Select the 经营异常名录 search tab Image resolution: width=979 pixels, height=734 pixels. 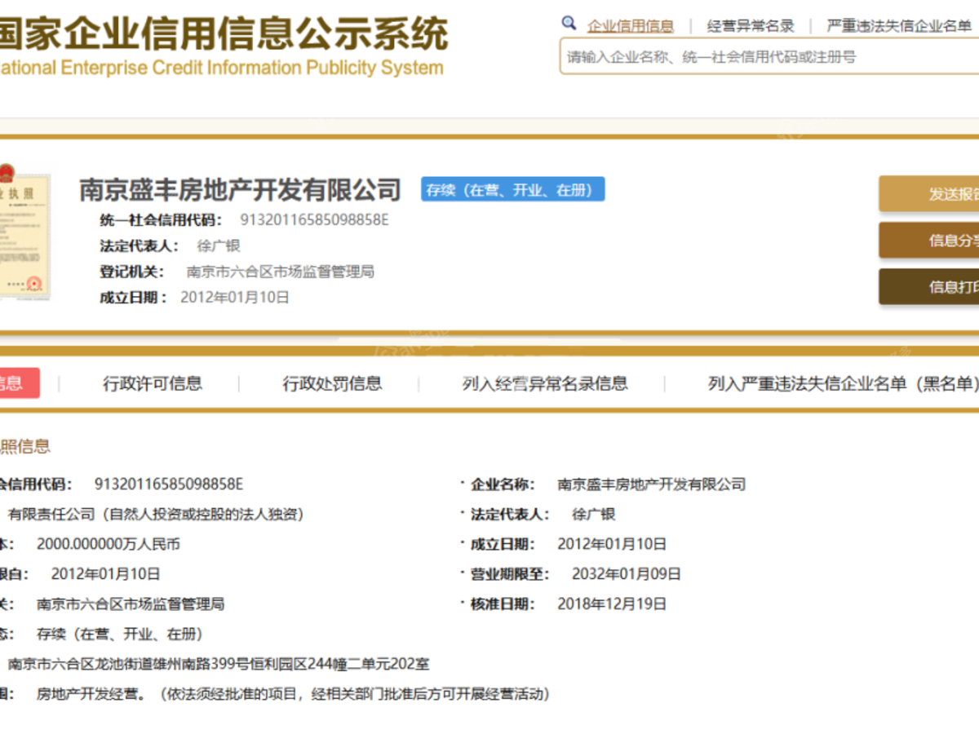click(751, 26)
